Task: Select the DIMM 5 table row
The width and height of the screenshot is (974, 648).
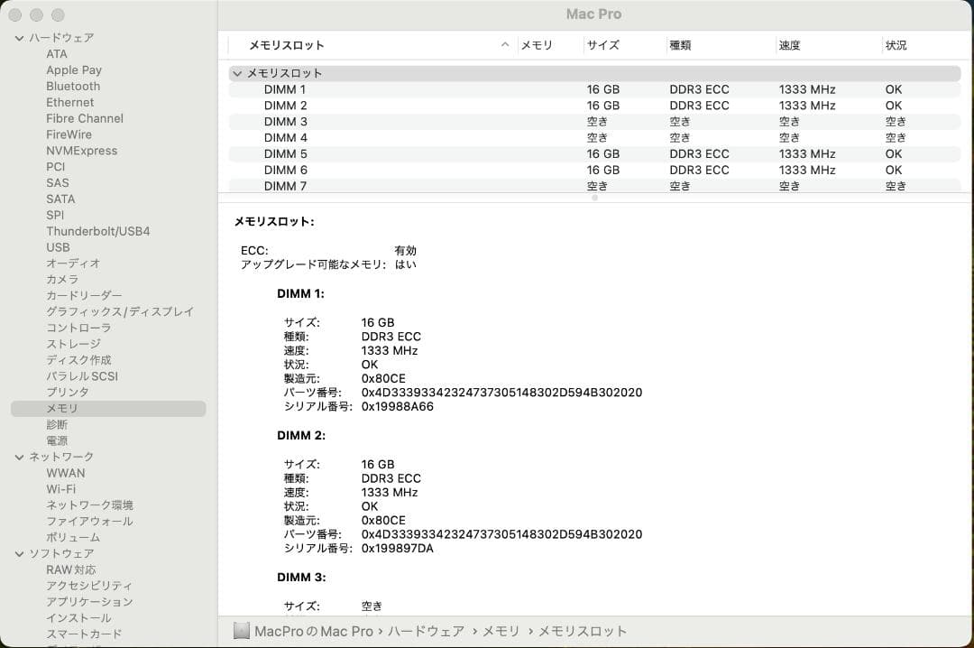Action: tap(594, 154)
